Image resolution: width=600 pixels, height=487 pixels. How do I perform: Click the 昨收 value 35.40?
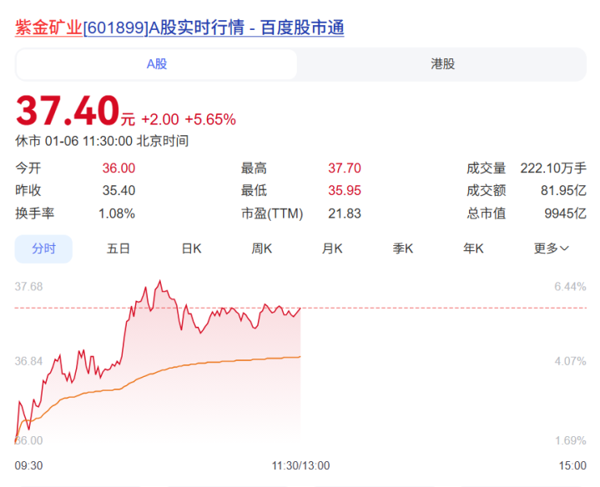(x=118, y=190)
